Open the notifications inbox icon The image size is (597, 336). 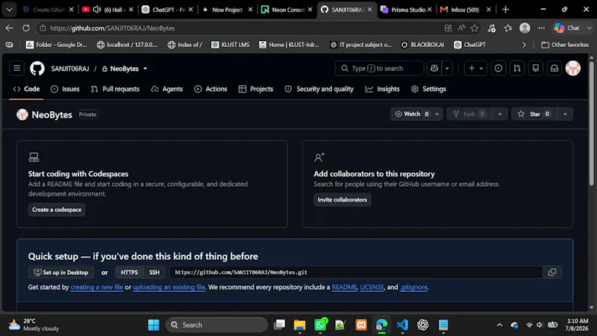(554, 68)
